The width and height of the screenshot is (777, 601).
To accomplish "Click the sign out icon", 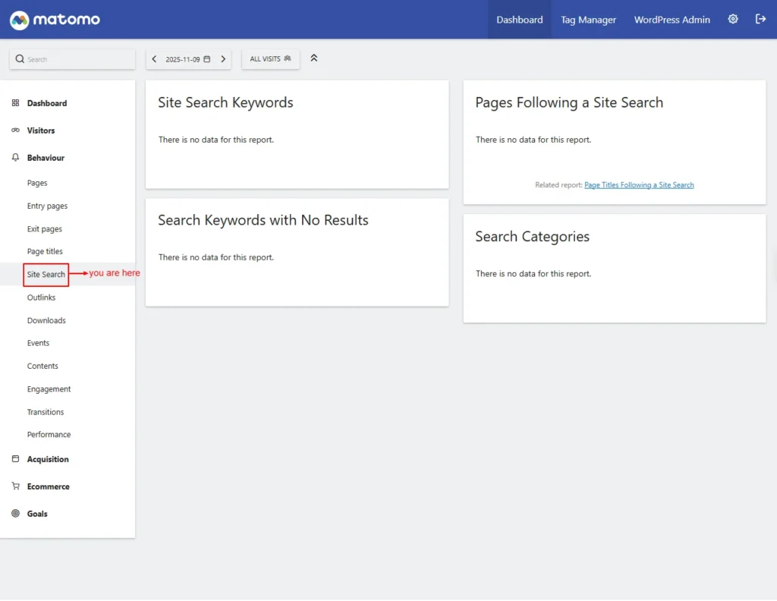I will (x=760, y=20).
